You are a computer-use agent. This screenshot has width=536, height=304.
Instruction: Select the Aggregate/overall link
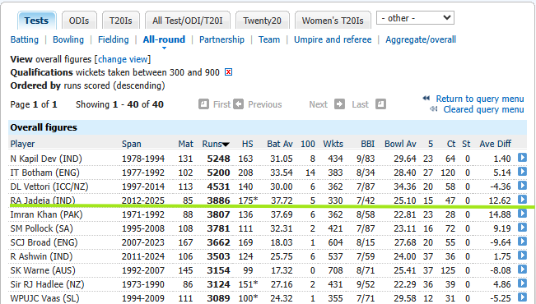421,39
